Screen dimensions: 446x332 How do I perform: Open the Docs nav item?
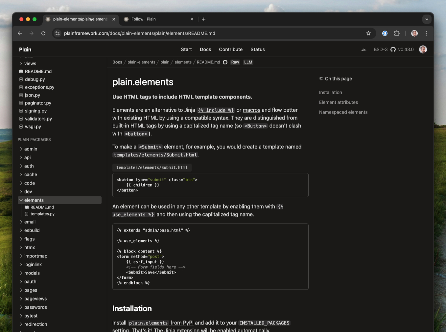click(x=205, y=49)
